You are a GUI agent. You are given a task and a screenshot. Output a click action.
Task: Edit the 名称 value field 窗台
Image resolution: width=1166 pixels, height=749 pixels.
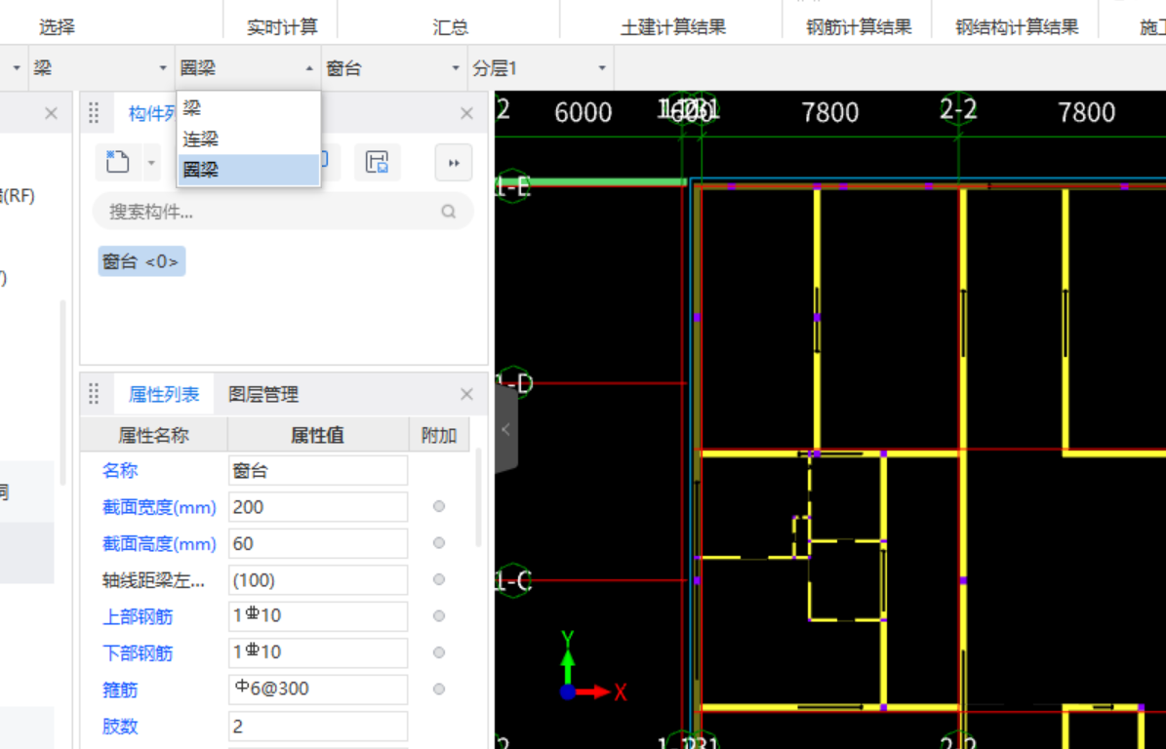pos(318,470)
